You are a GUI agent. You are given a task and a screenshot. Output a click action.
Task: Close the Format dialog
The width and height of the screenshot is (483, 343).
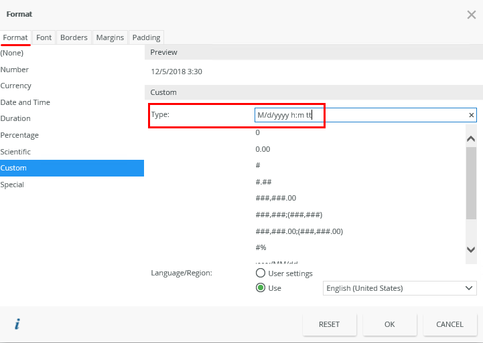470,14
